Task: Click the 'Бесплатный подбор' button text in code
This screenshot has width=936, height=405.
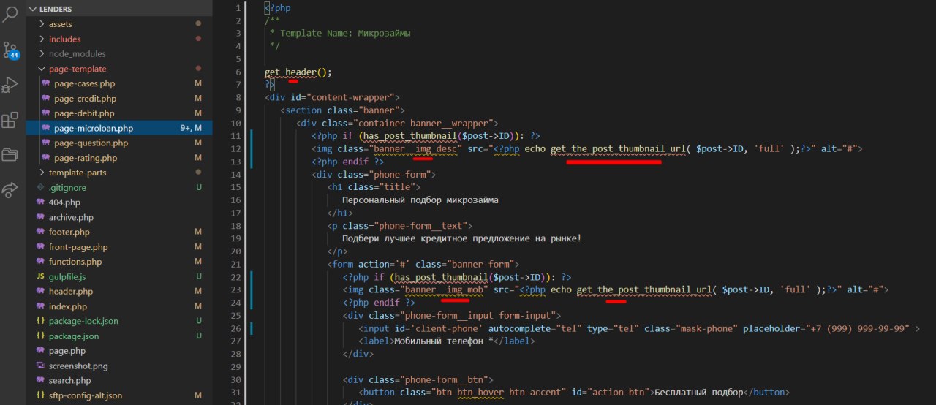Action: pyautogui.click(x=697, y=392)
